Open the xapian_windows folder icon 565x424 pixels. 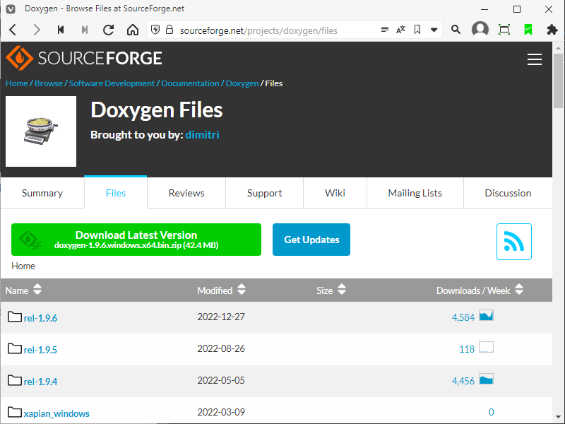coord(14,412)
